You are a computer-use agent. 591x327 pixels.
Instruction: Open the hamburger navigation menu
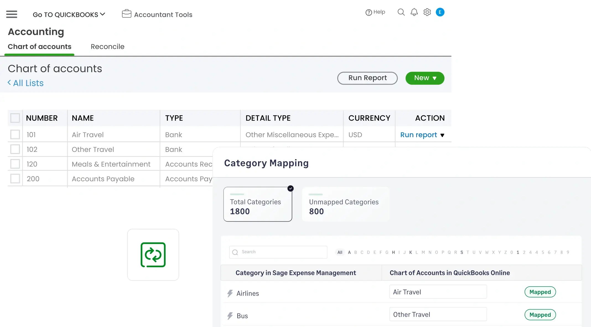click(12, 14)
